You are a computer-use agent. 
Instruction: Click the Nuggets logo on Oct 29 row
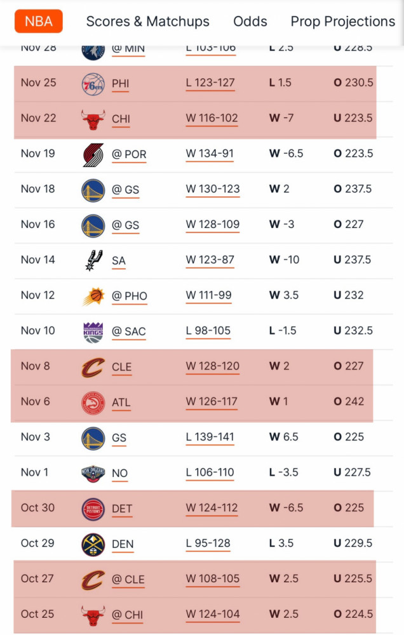point(93,544)
